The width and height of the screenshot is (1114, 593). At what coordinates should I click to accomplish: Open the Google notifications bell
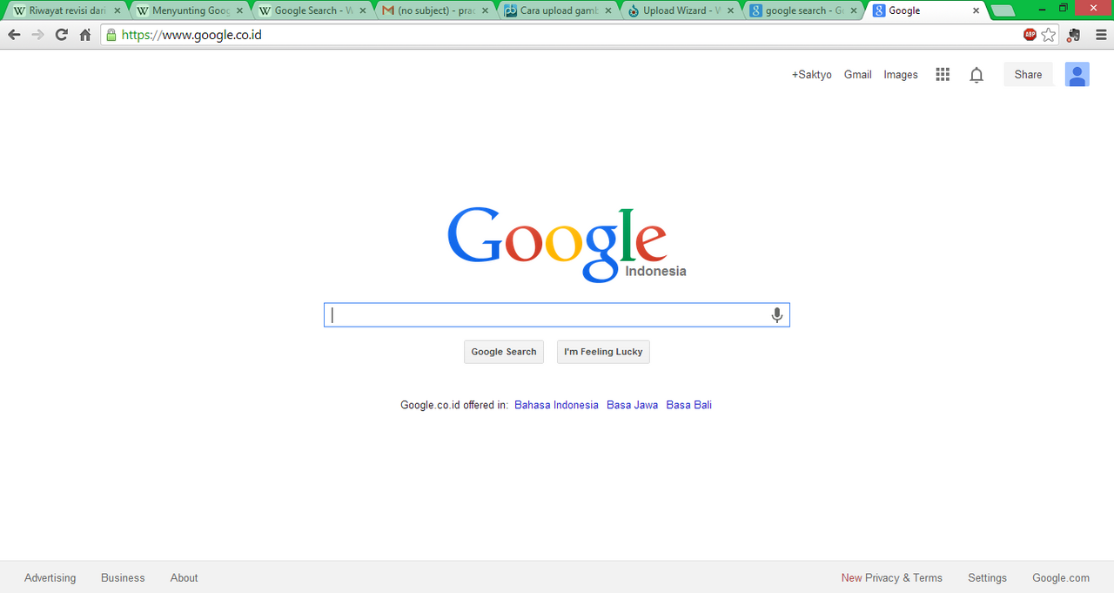pos(976,75)
